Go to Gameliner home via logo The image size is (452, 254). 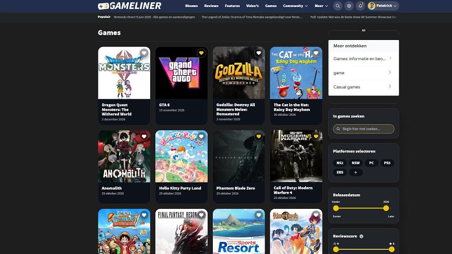point(129,6)
